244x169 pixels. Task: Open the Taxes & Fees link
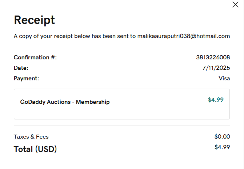pos(31,136)
